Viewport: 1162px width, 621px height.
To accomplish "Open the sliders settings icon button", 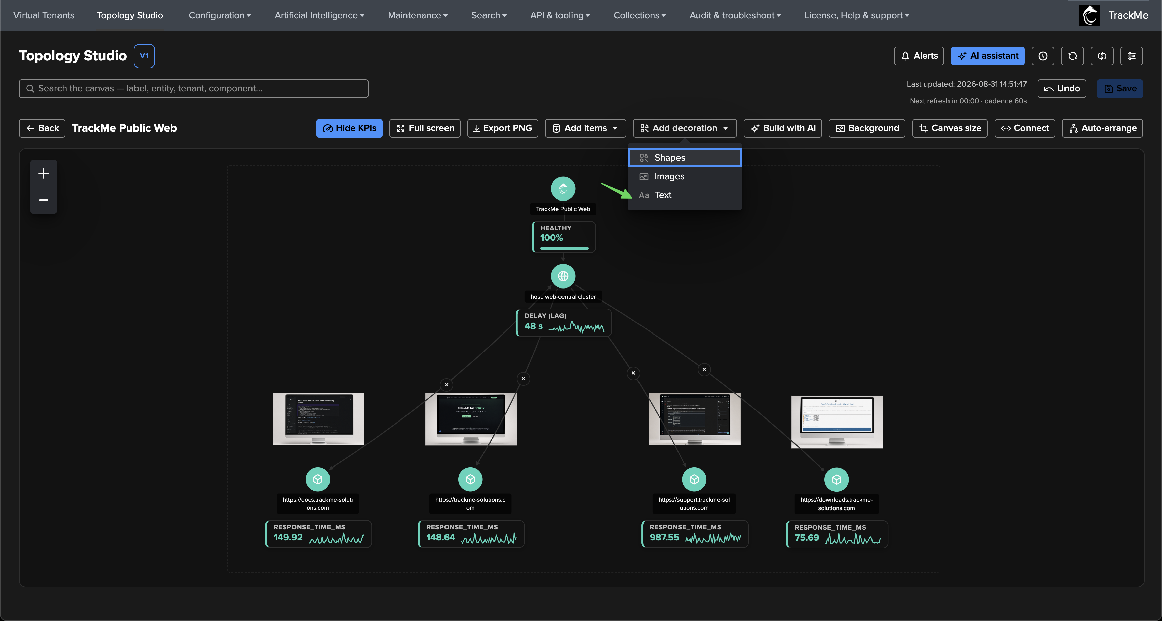I will pyautogui.click(x=1131, y=56).
